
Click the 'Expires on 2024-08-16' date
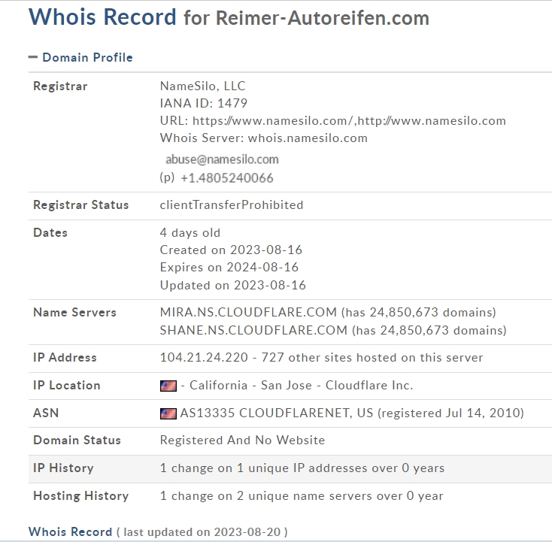coord(229,267)
